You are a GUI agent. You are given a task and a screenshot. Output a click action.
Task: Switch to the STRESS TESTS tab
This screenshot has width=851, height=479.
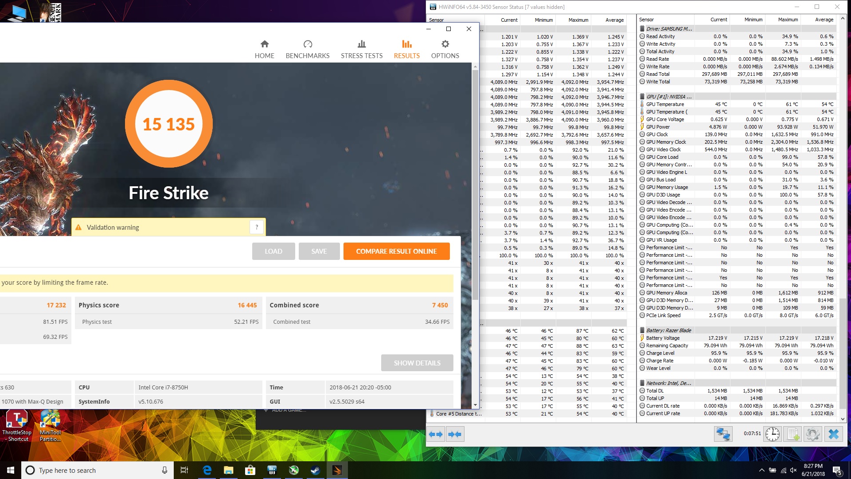362,49
